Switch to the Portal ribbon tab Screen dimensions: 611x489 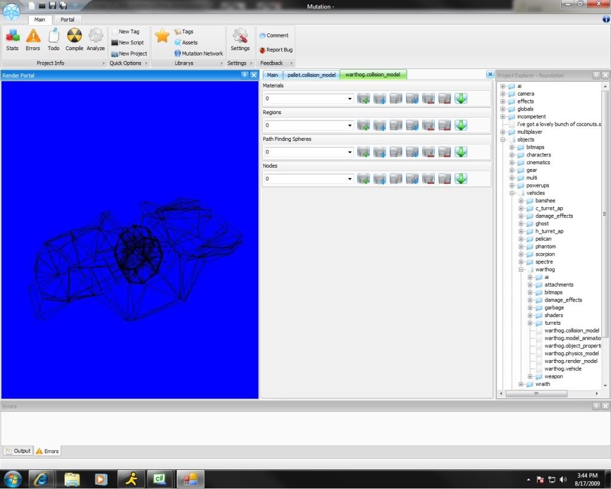point(67,20)
